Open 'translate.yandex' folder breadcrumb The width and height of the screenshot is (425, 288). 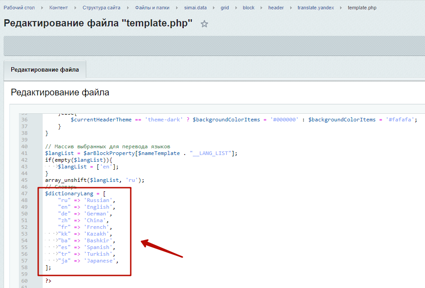[315, 8]
